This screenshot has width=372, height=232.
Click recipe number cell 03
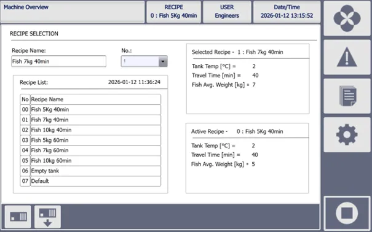point(25,140)
